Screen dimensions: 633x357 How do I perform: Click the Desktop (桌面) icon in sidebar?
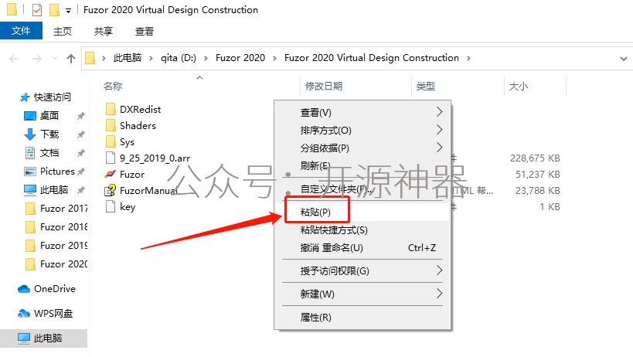30,116
